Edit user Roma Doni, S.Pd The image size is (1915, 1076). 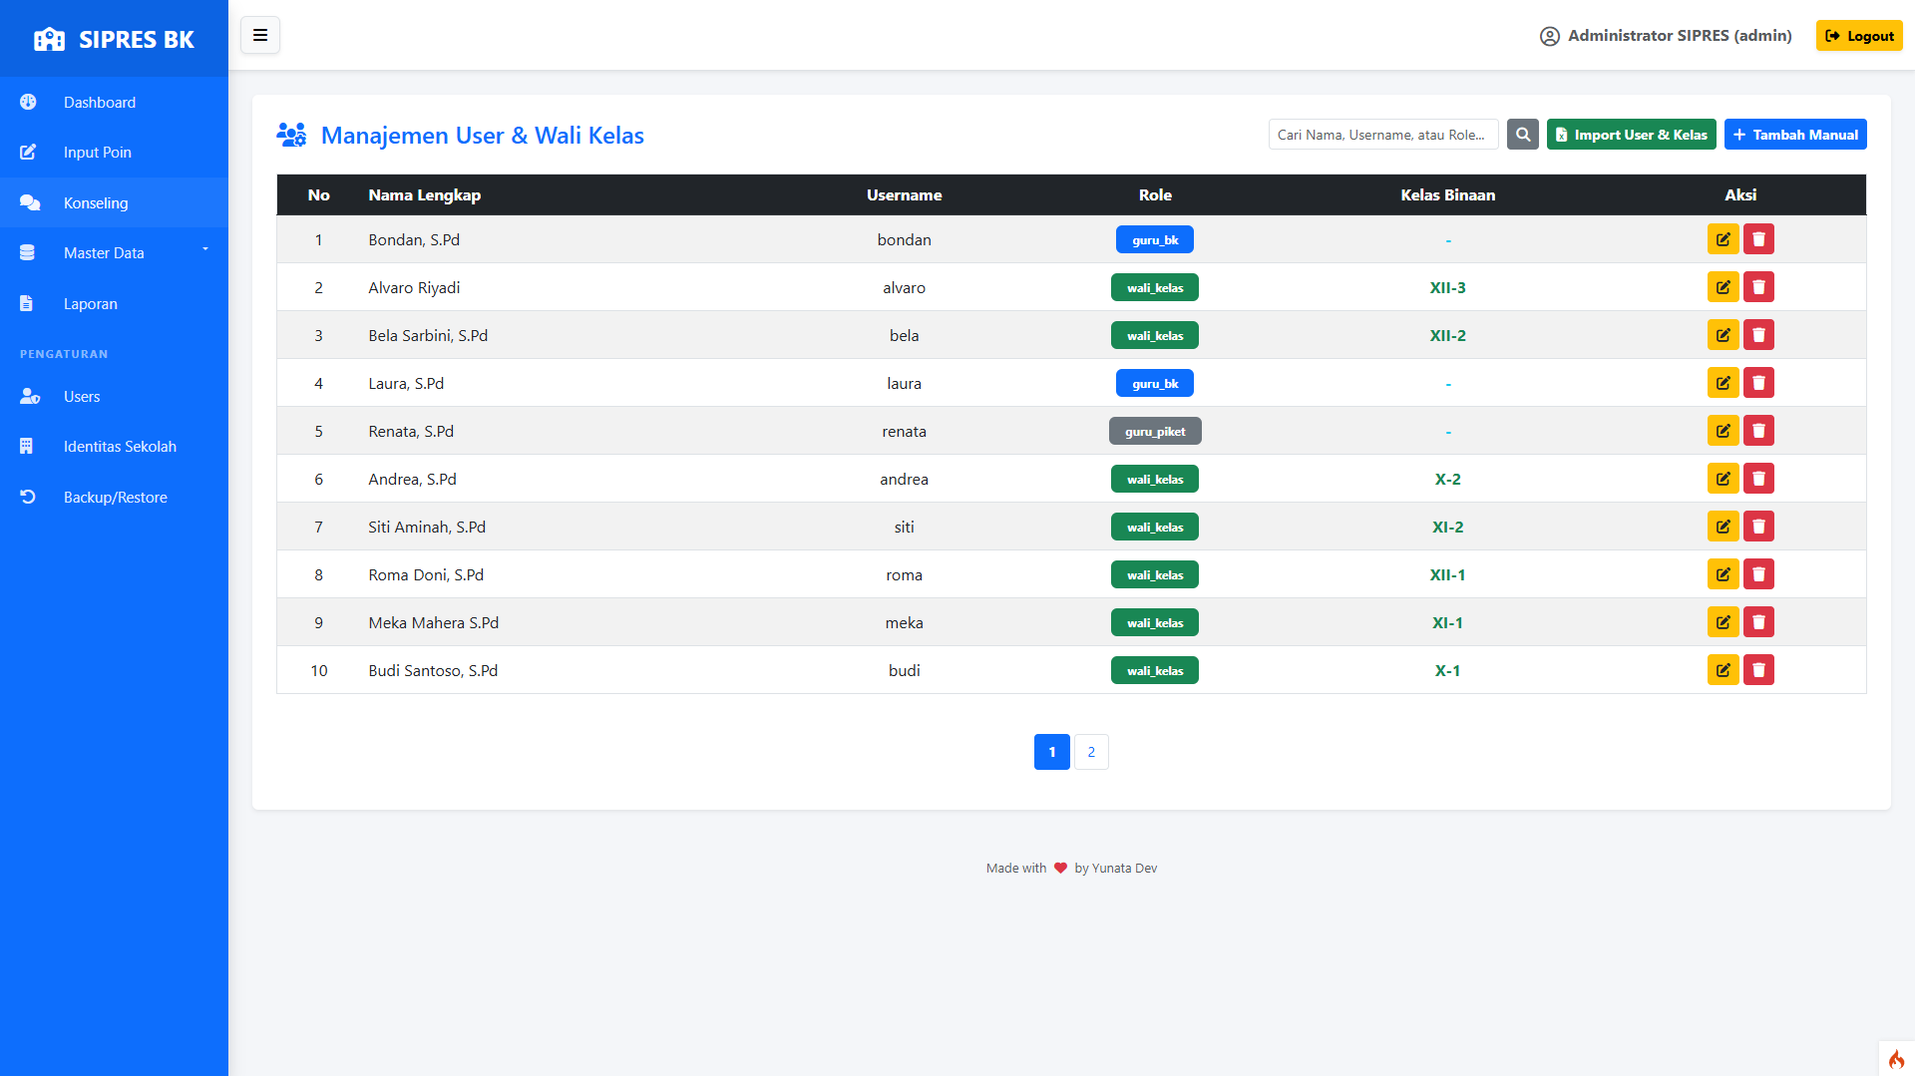(x=1723, y=574)
